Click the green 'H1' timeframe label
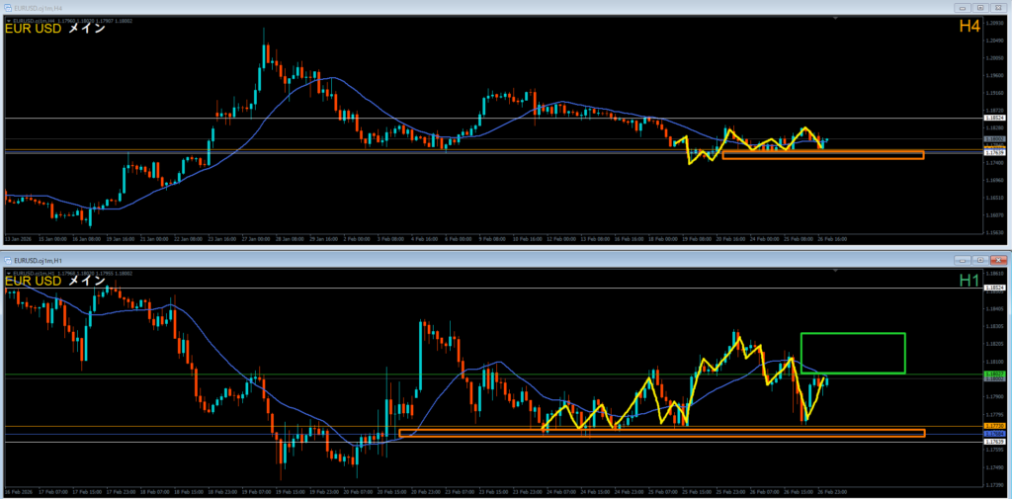Image resolution: width=1012 pixels, height=499 pixels. pyautogui.click(x=970, y=280)
